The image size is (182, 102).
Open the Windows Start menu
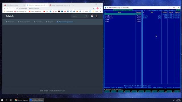pyautogui.click(x=2, y=100)
